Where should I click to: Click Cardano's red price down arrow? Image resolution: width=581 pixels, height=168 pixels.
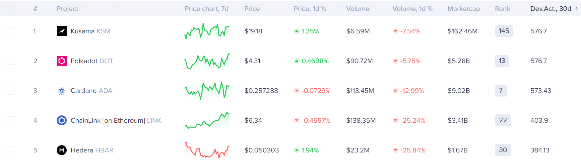pyautogui.click(x=296, y=91)
